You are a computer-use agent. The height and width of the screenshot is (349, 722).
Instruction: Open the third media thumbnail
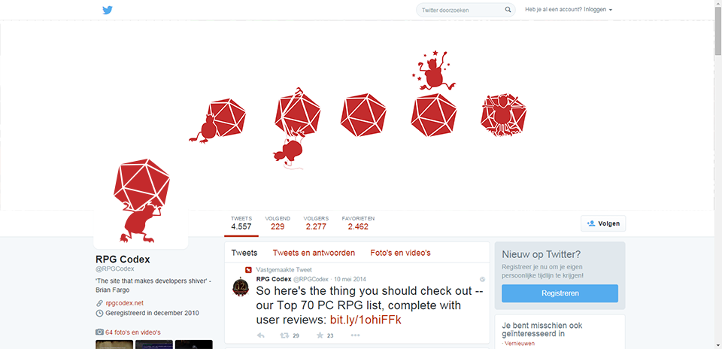point(194,344)
